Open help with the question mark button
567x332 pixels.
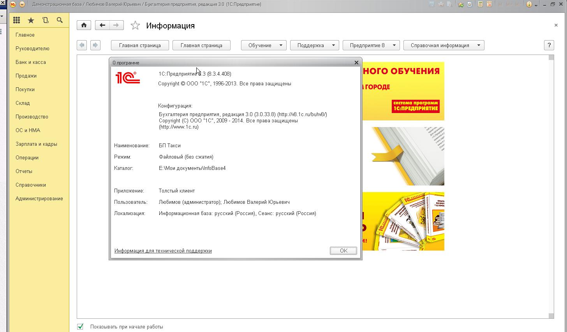tap(549, 45)
